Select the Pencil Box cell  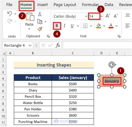click(x=33, y=96)
